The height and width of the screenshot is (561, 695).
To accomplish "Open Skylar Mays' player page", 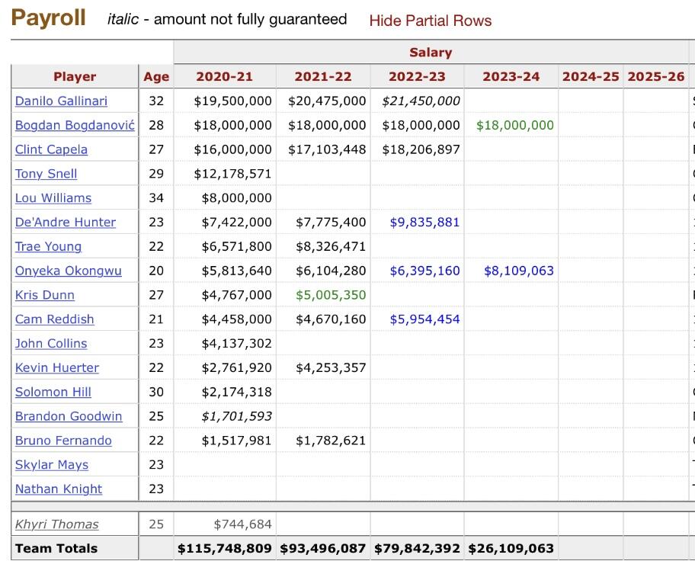I will click(52, 465).
